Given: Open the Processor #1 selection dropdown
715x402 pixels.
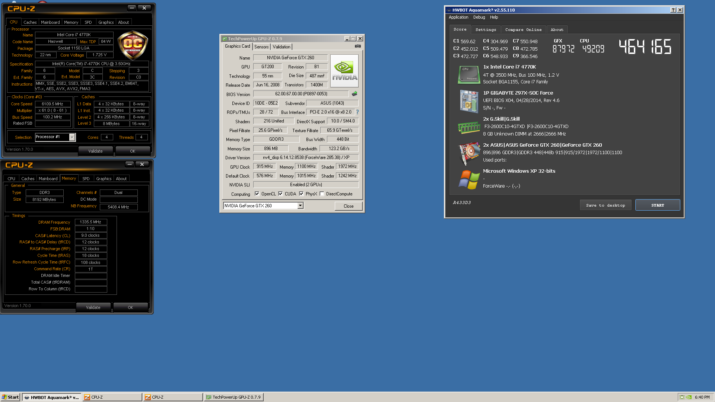Looking at the screenshot, I should click(x=72, y=137).
